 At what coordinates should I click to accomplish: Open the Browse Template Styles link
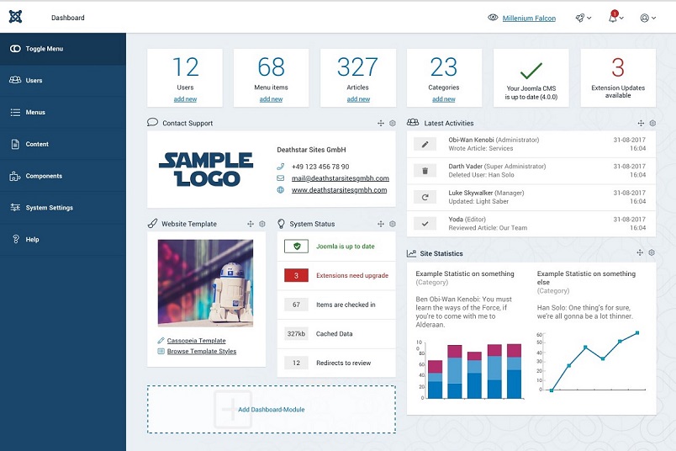tap(201, 352)
